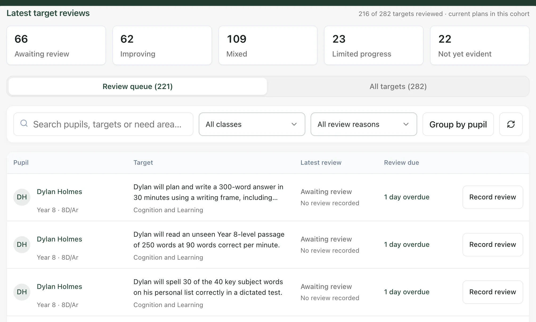Record review for spelling key words target
The image size is (536, 322).
493,292
